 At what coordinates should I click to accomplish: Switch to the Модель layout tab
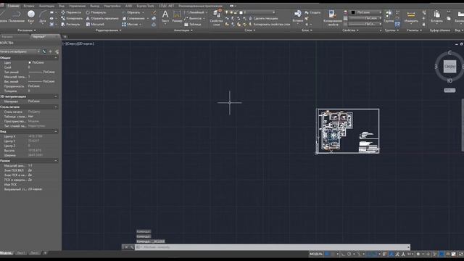pos(6,253)
